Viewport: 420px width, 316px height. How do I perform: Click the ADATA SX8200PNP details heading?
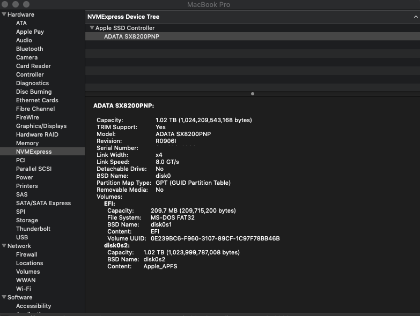click(x=123, y=106)
